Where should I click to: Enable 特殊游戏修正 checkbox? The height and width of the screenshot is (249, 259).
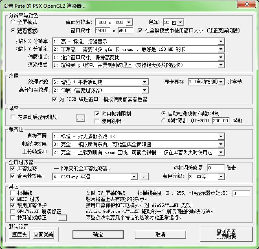coord(13,217)
